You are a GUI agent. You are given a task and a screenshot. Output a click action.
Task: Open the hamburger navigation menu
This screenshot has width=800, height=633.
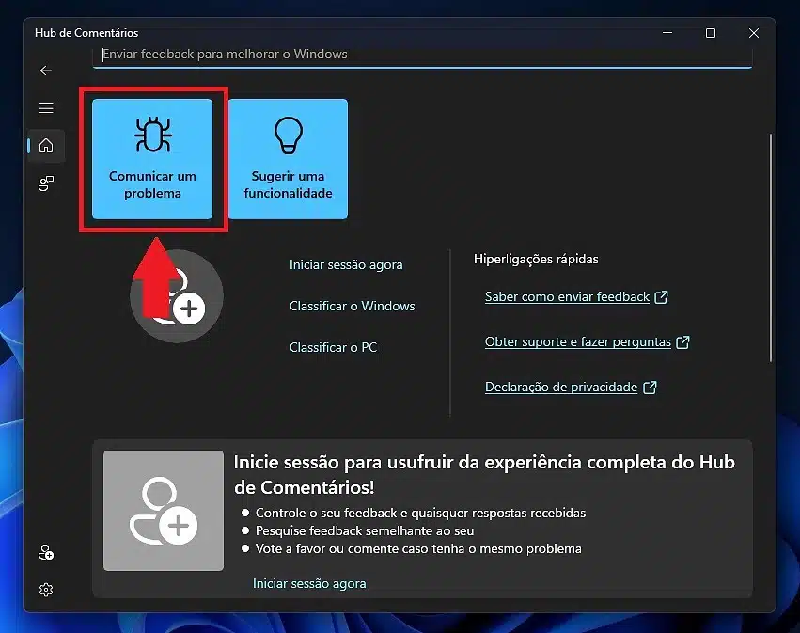pos(46,108)
